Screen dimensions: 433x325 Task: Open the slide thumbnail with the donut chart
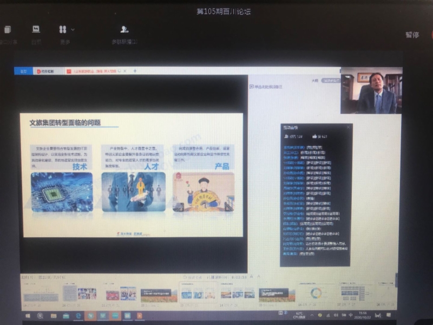(316, 294)
